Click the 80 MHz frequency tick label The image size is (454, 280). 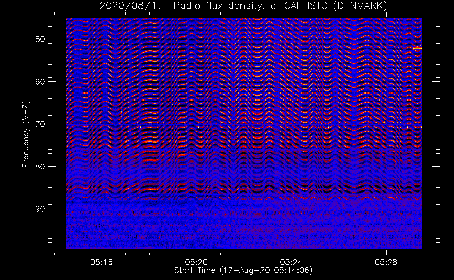40,166
